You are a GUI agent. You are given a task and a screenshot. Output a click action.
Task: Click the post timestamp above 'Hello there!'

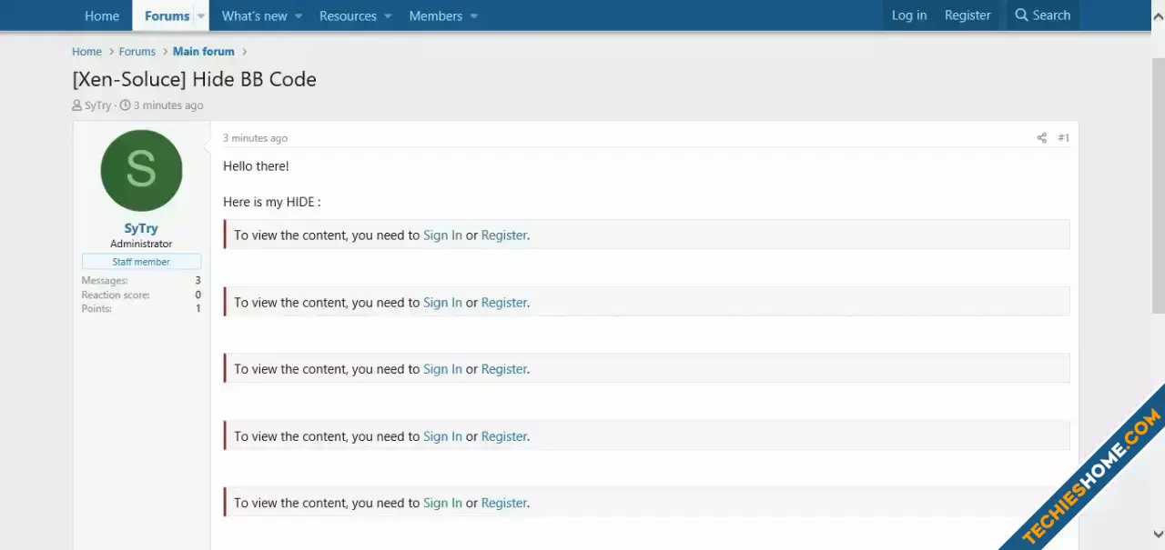[x=255, y=138]
